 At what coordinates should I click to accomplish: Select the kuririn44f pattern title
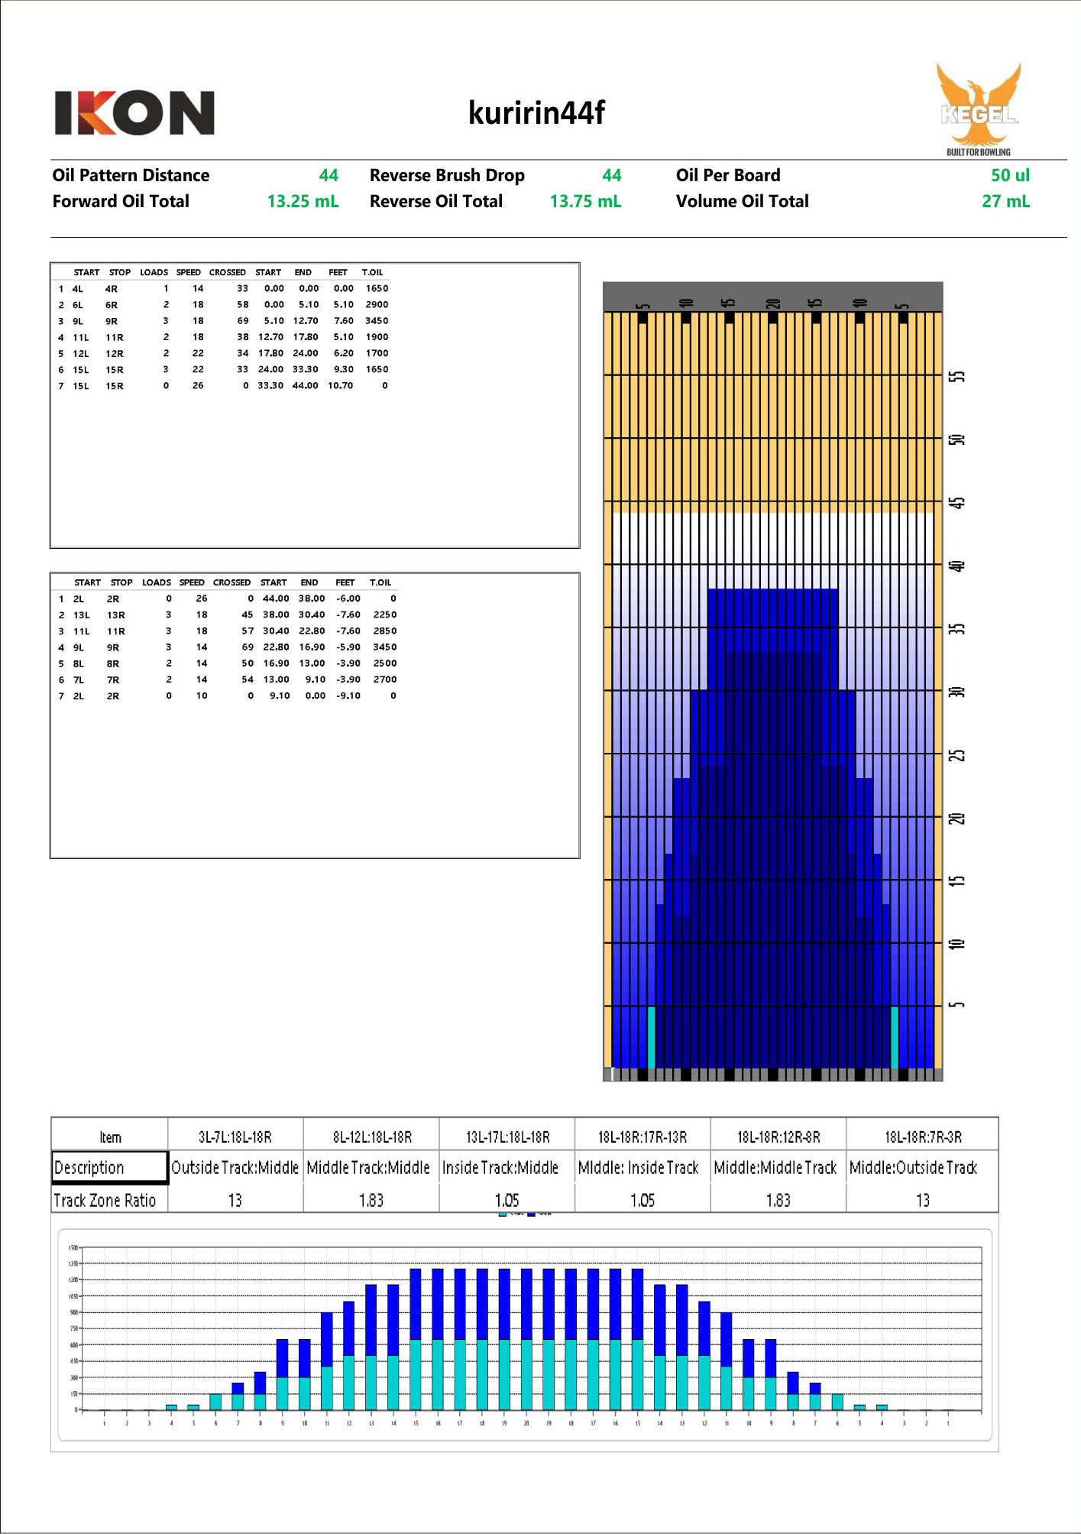pyautogui.click(x=536, y=113)
